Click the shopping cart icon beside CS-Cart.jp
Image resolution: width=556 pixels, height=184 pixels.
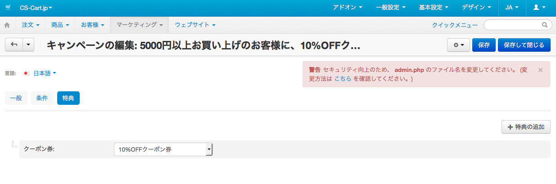tap(8, 8)
